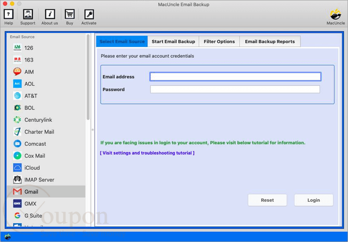Click the Activate label in toolbar
This screenshot has width=348, height=242.
point(89,23)
